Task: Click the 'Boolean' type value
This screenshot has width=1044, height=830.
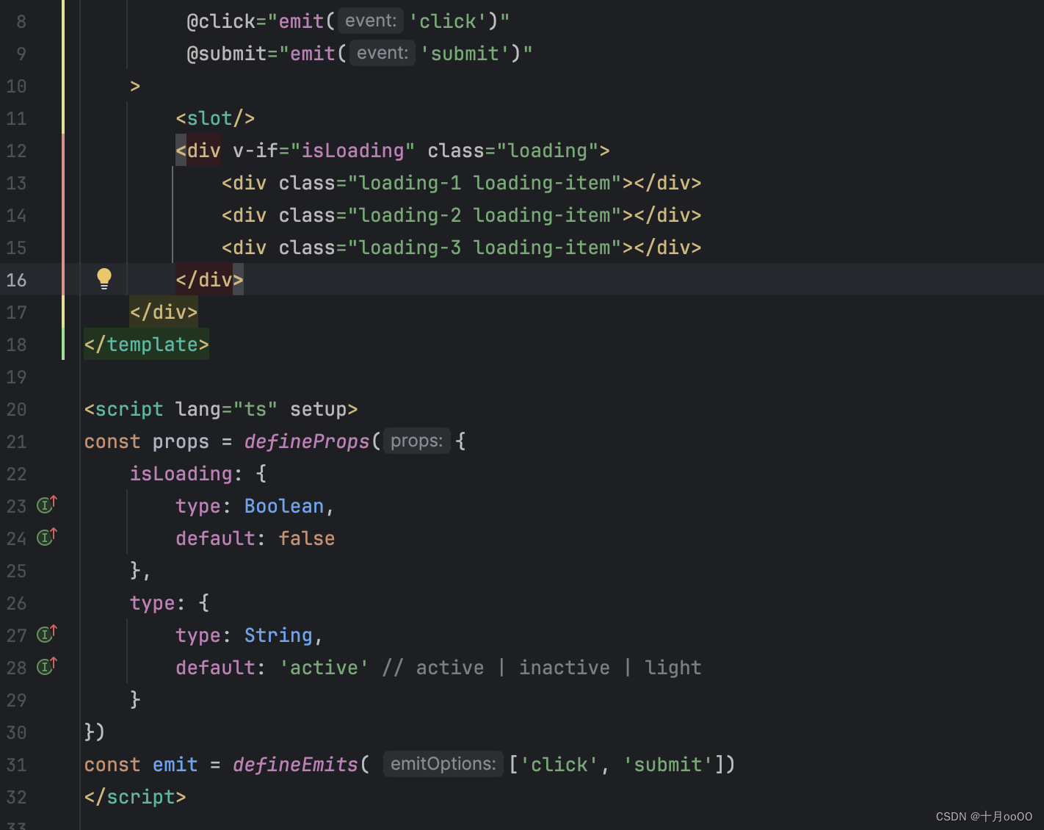Action: [x=284, y=506]
